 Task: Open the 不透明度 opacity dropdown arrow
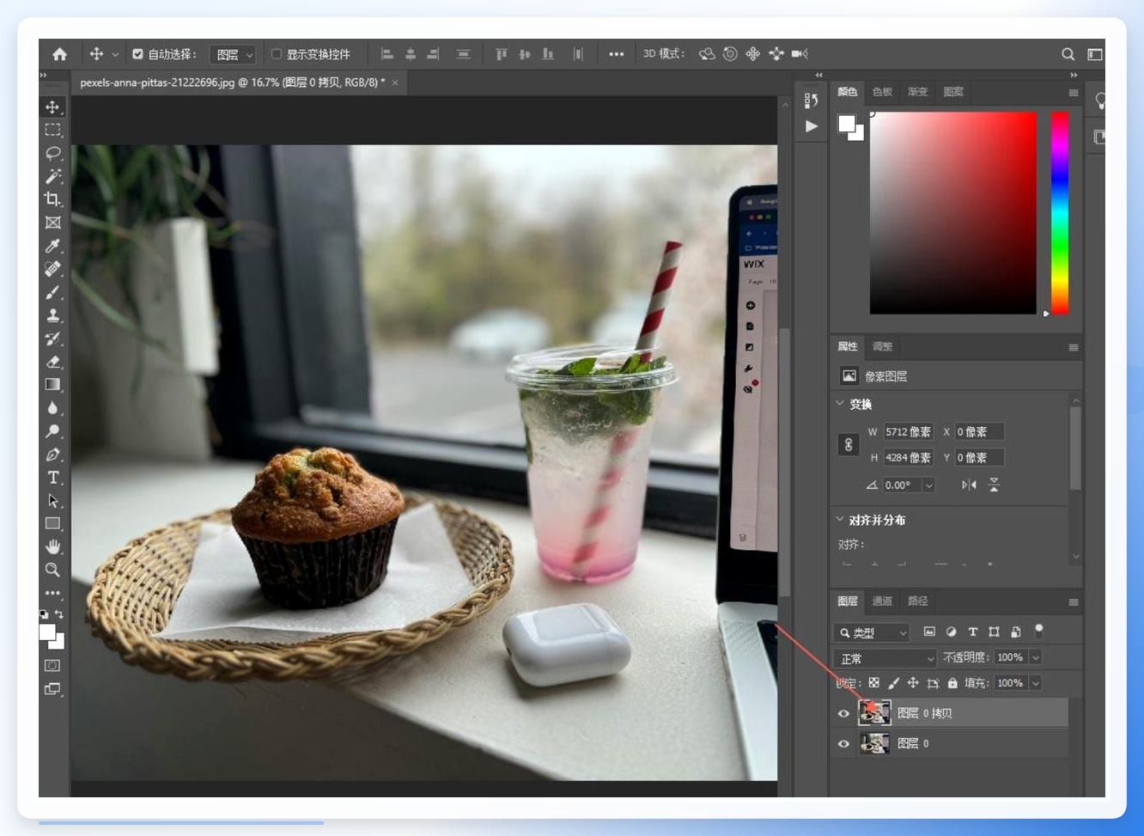[1036, 657]
